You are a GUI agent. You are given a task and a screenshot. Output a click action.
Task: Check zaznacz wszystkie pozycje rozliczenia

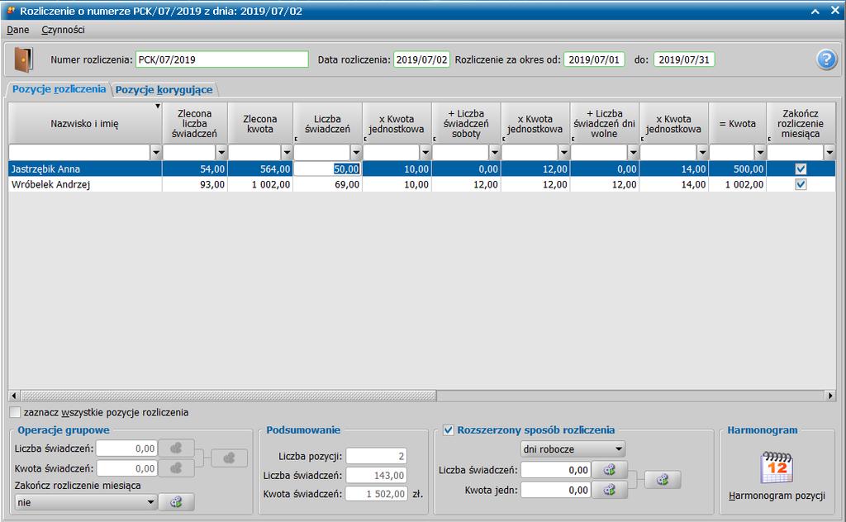point(15,412)
